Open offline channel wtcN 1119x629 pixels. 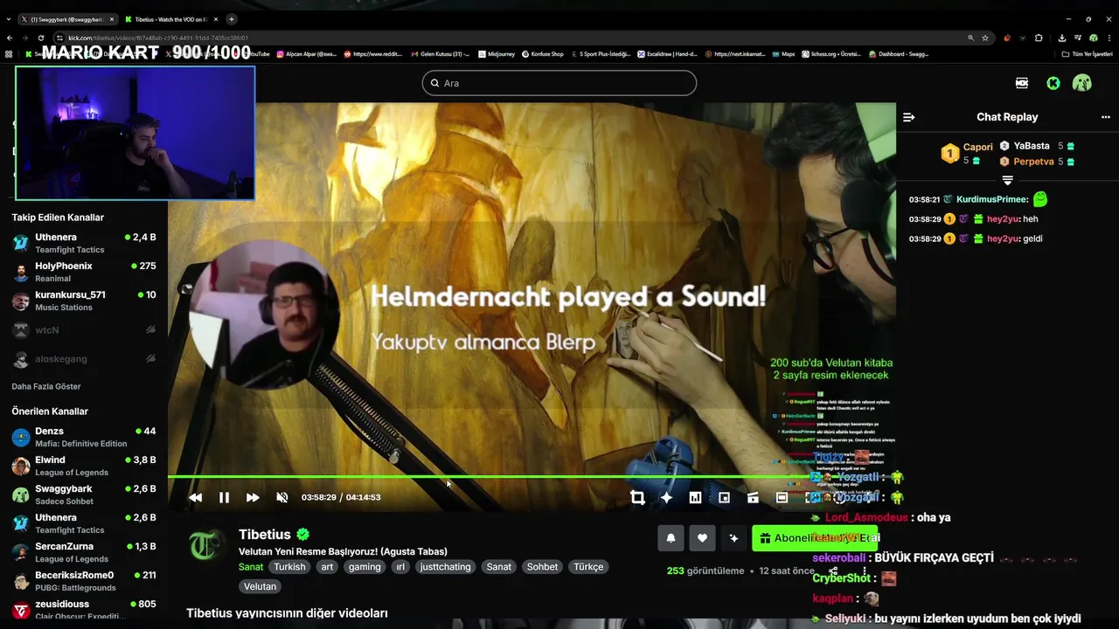84,330
